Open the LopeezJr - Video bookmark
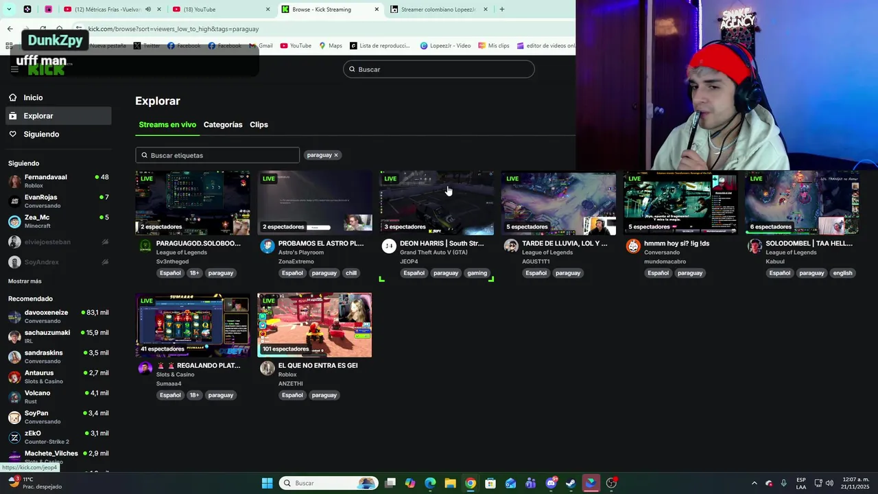878x494 pixels. tap(445, 46)
